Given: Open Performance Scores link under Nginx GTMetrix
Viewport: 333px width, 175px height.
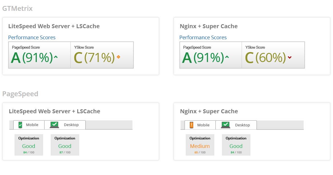Looking at the screenshot, I should click(203, 38).
